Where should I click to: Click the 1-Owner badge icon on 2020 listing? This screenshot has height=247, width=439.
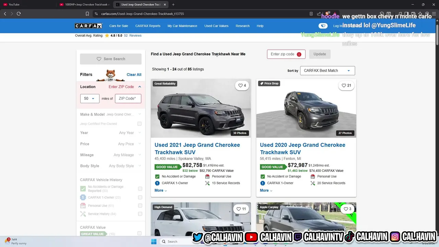(262, 183)
